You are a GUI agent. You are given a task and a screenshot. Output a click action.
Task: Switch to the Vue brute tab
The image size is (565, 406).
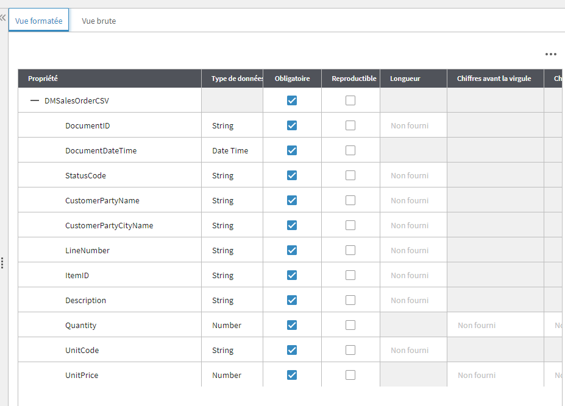(99, 21)
